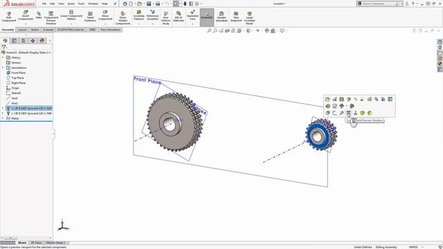This screenshot has height=249, width=443.
Task: Start the Linear Component Pattern tool
Action: 71,15
